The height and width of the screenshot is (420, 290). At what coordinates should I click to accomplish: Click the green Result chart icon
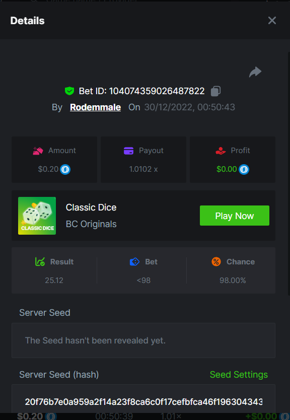(40, 262)
